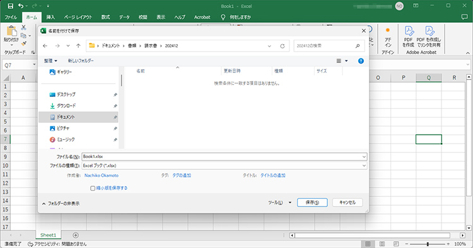
Task: Click the search magnifier in dialog
Action: 358,46
